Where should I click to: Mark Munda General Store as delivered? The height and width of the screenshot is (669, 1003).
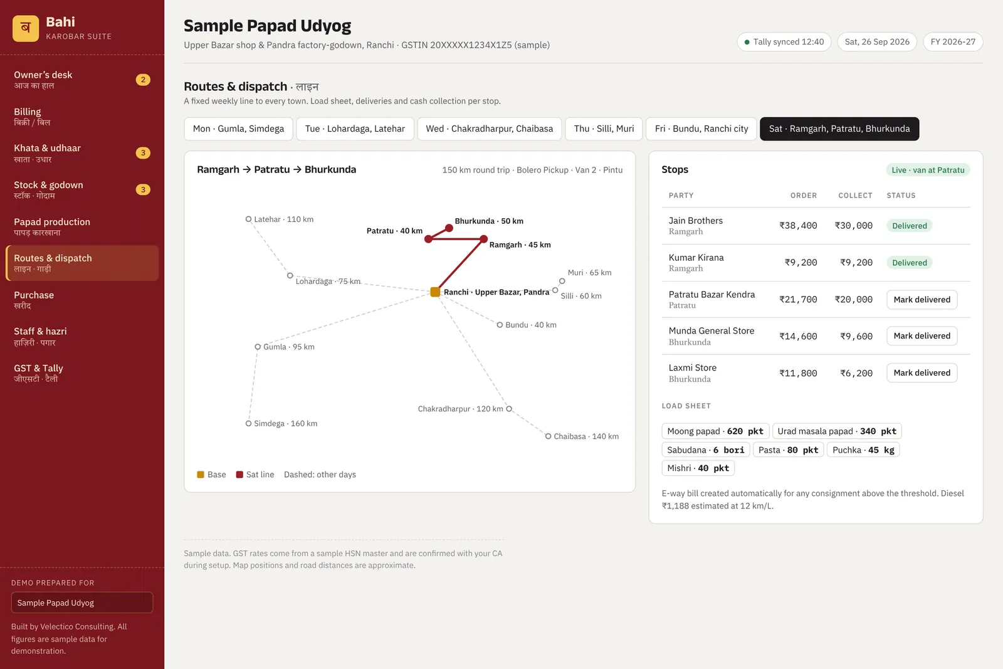[x=922, y=336]
